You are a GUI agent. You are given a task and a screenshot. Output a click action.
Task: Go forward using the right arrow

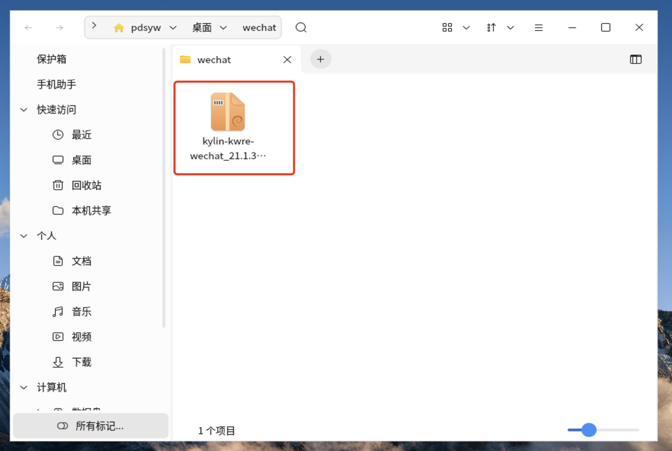coord(59,27)
